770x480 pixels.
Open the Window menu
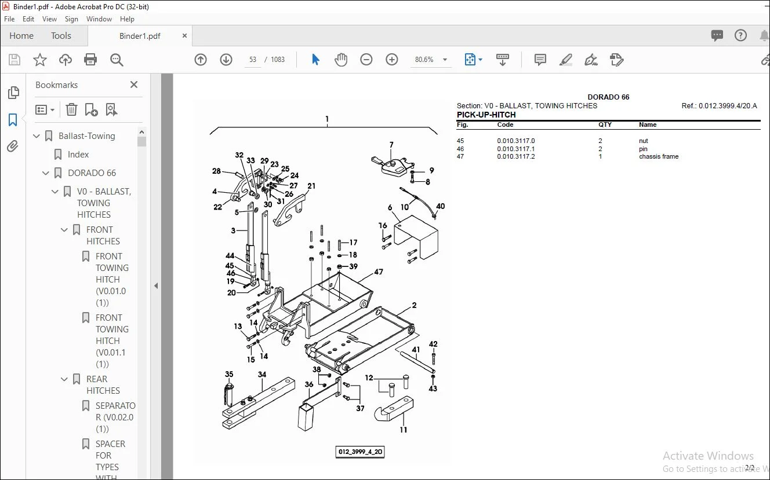coord(99,19)
